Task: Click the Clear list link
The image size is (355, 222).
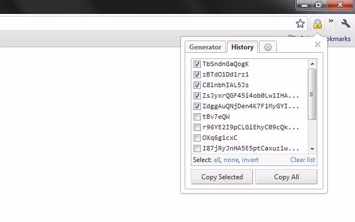Action: (x=302, y=160)
